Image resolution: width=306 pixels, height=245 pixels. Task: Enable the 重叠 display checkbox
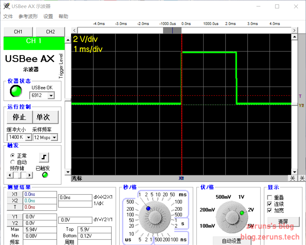pyautogui.click(x=269, y=197)
